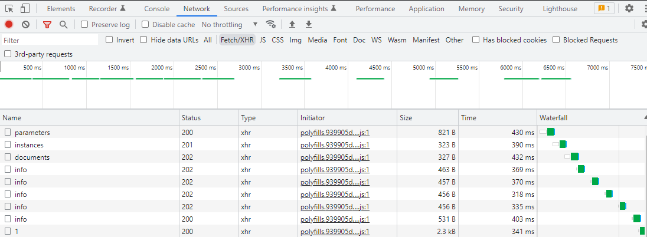The width and height of the screenshot is (647, 237).
Task: Open network search with magnifier icon
Action: [x=63, y=24]
